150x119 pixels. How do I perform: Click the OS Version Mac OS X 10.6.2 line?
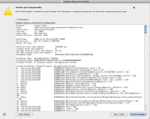pos(38,41)
